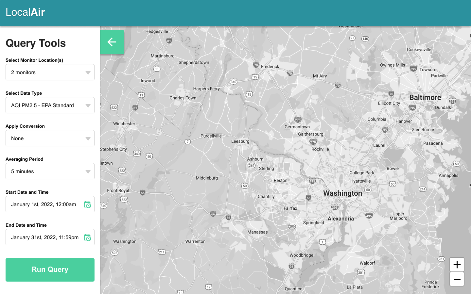Select the Bowie map label

(x=393, y=169)
